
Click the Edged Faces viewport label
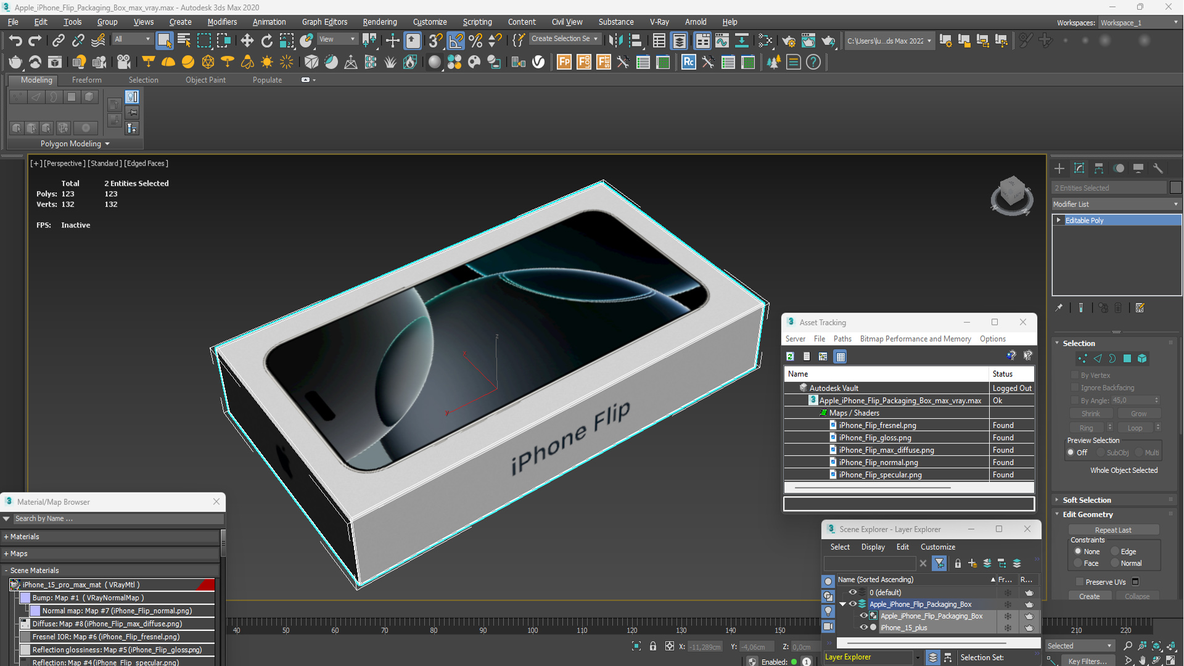pos(146,163)
